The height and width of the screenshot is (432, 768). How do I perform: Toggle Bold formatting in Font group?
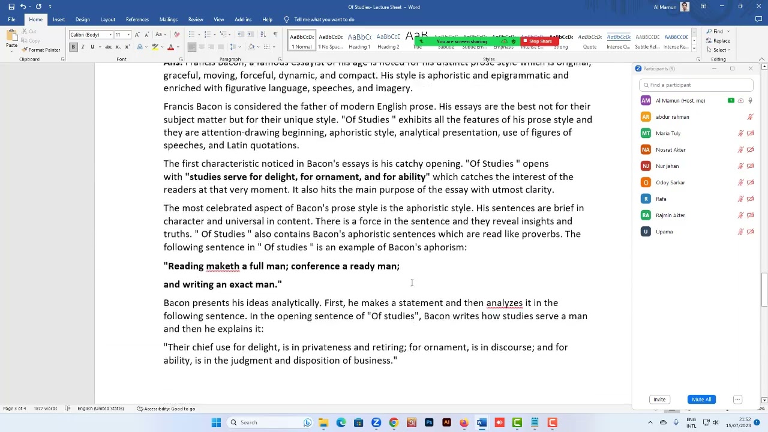[73, 47]
